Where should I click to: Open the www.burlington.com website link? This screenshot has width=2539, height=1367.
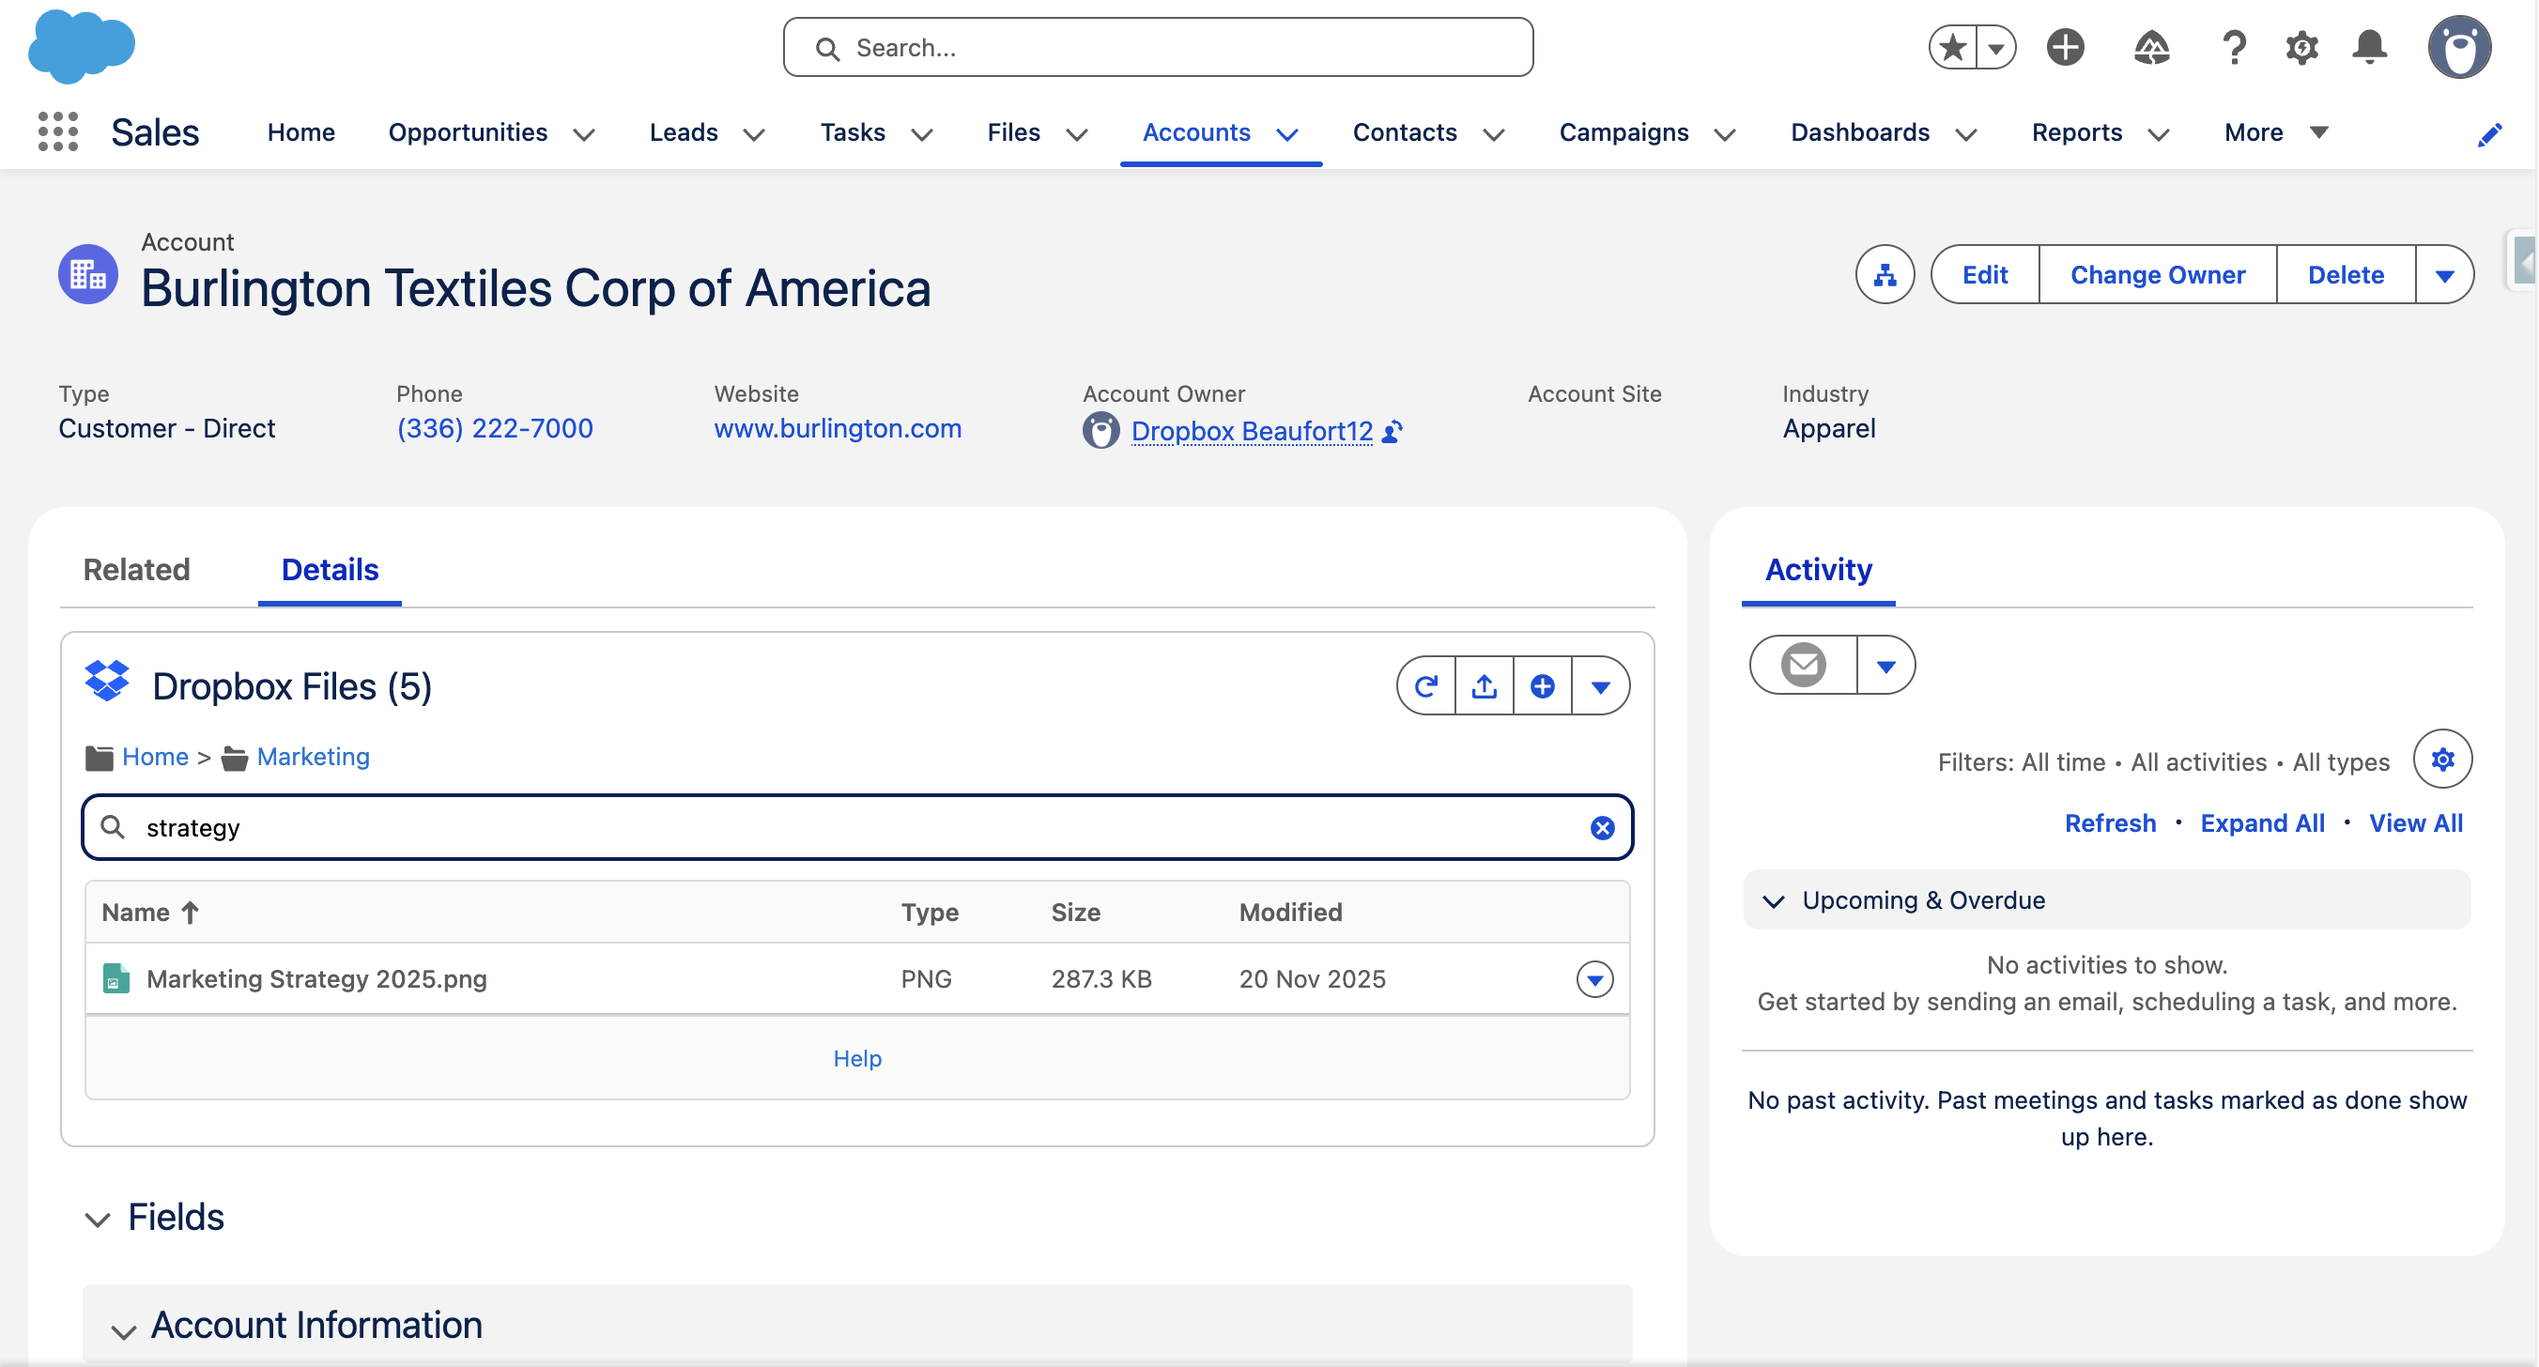(837, 429)
